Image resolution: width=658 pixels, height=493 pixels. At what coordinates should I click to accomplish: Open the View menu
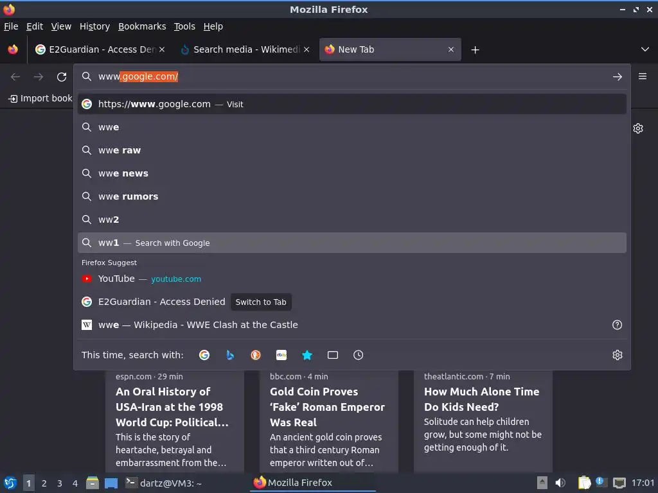pos(61,26)
